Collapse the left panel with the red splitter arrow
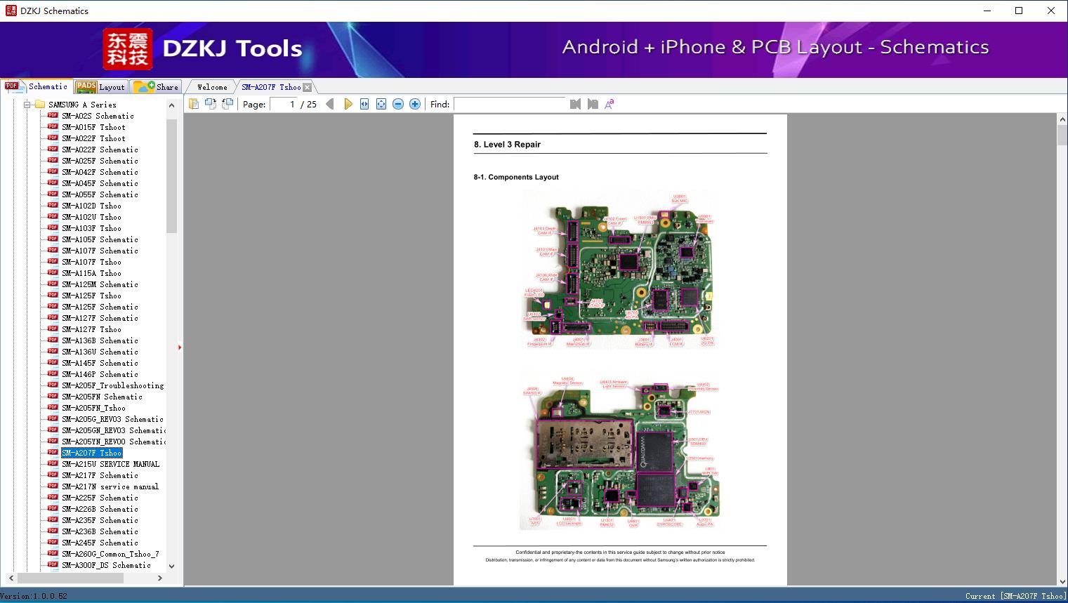1068x603 pixels. point(180,347)
